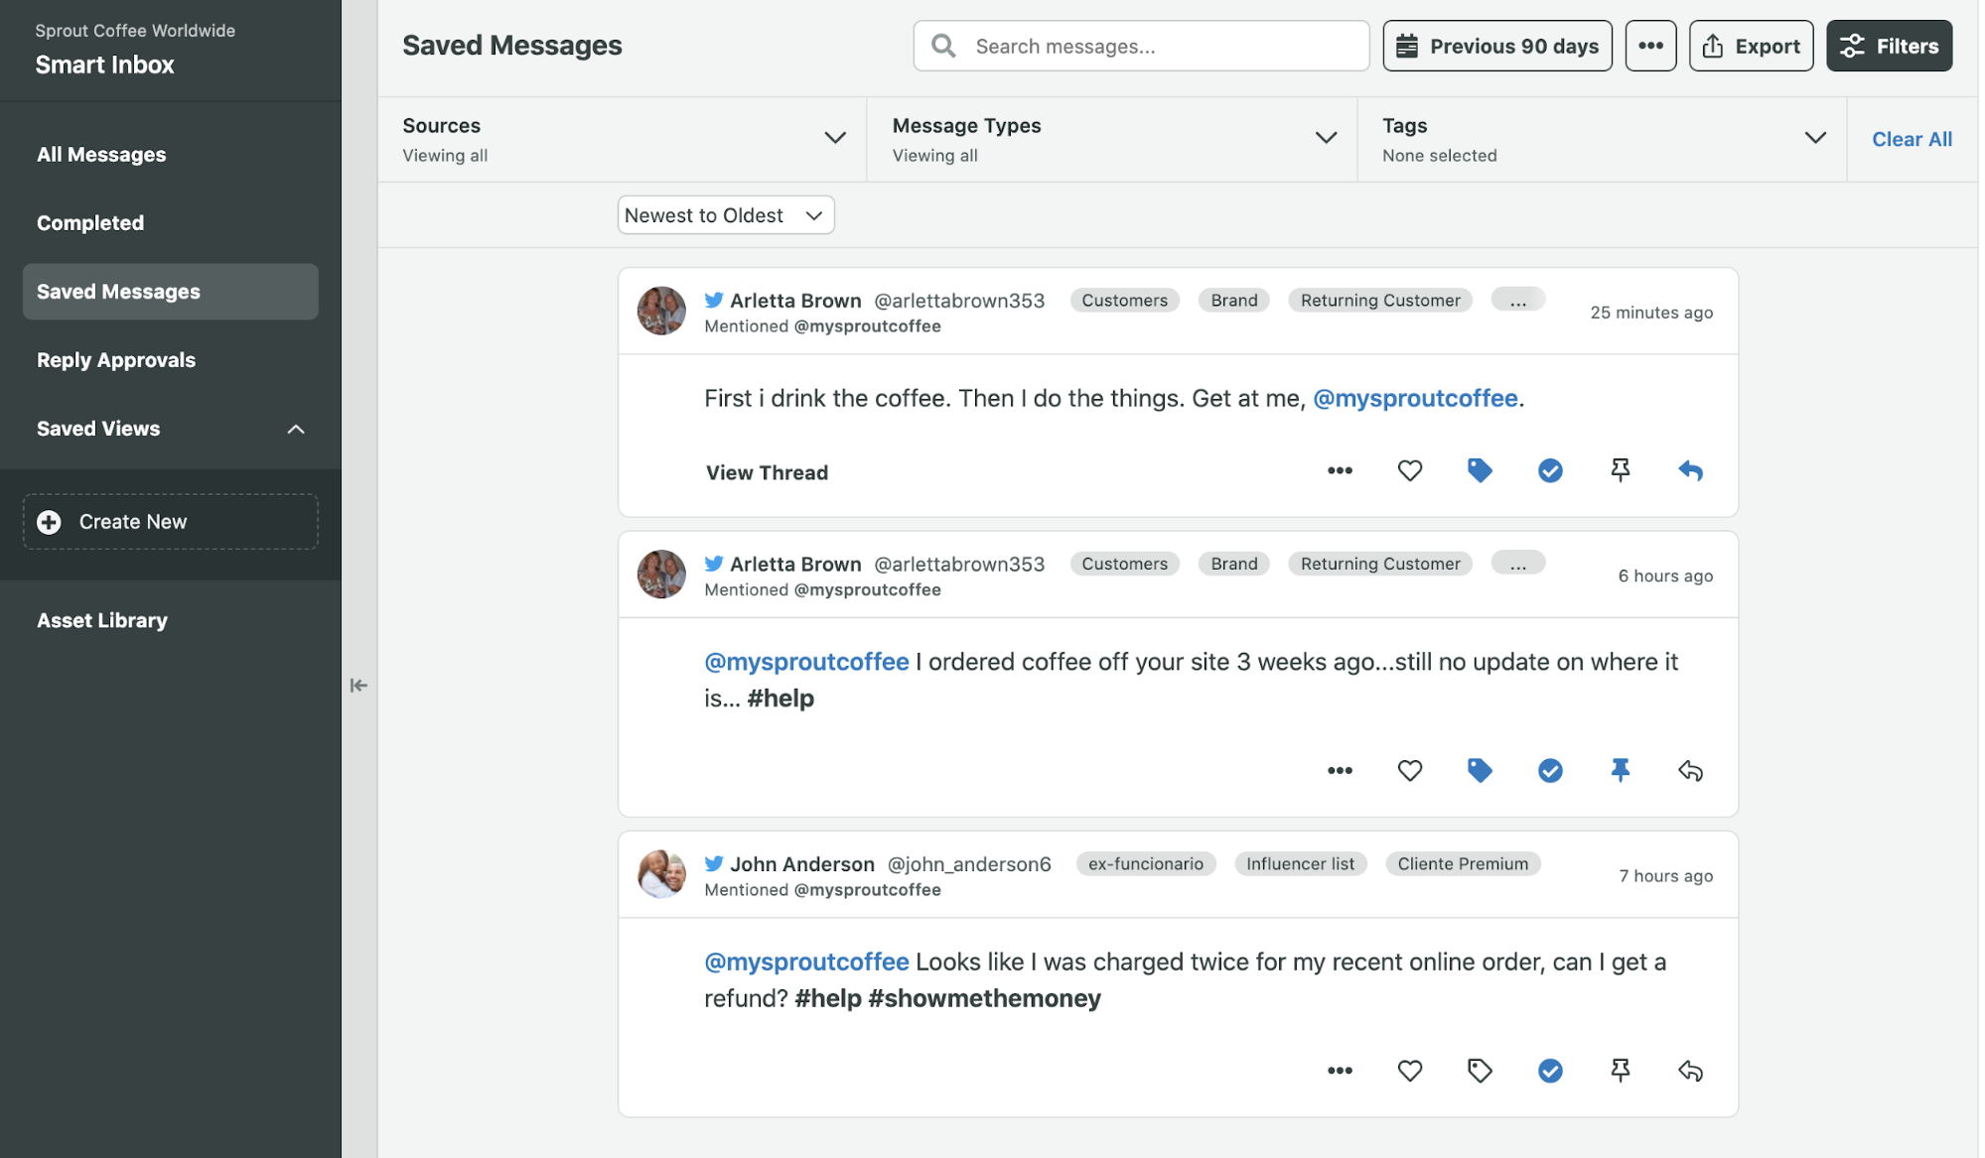The image size is (1985, 1158).
Task: Switch to the Completed view
Action: coord(90,222)
